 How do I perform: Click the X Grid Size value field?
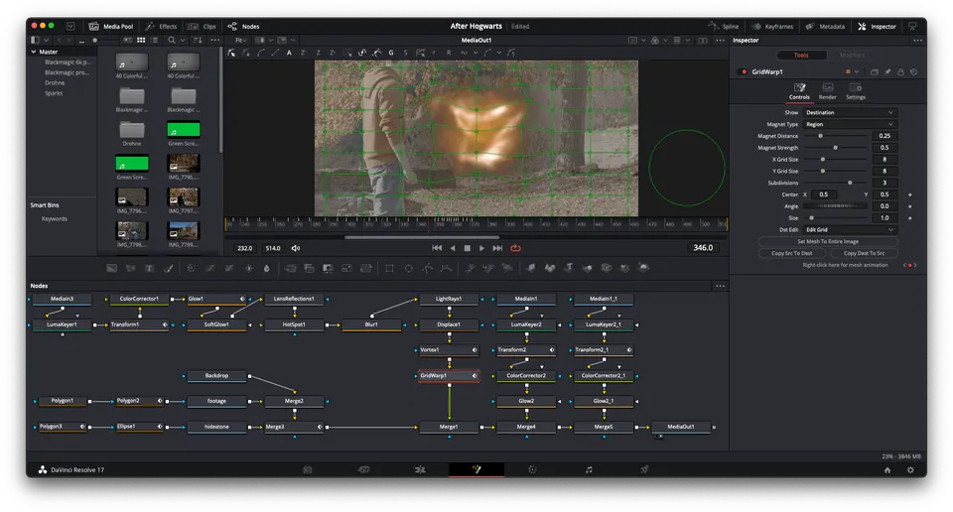point(885,159)
